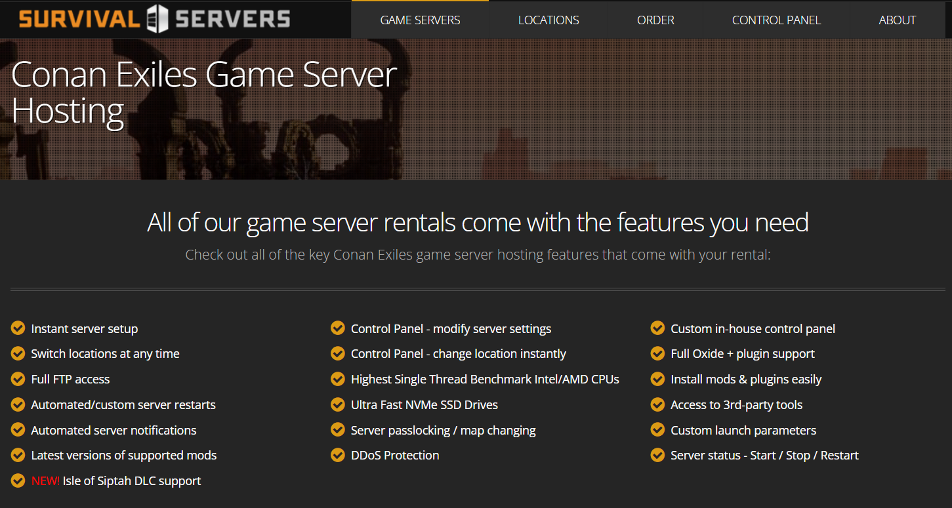Click checkmark beside Server status - Start / Stop / Restart
Image resolution: width=952 pixels, height=508 pixels.
[658, 455]
